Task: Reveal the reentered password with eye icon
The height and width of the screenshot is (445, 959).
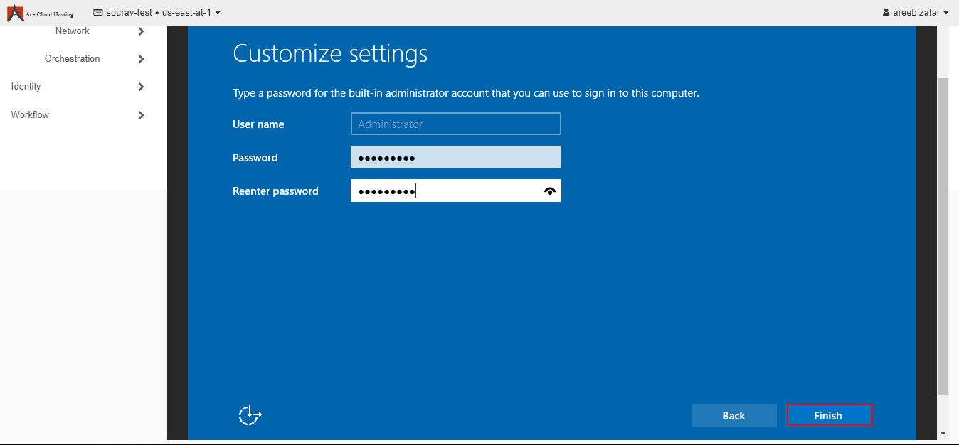Action: tap(549, 191)
